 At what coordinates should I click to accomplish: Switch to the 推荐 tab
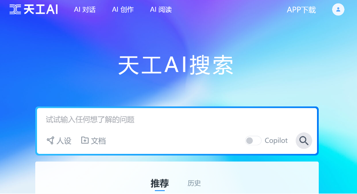pos(160,183)
